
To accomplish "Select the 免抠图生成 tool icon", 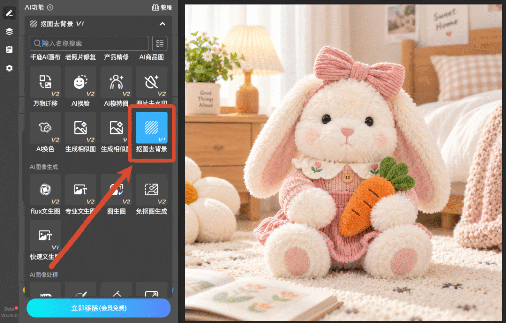I will (x=151, y=190).
